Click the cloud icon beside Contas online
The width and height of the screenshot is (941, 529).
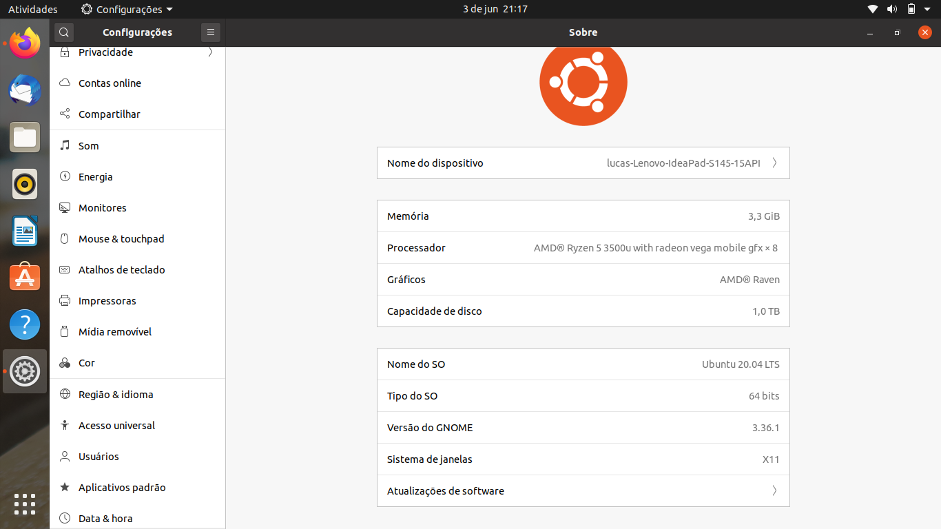pyautogui.click(x=65, y=83)
